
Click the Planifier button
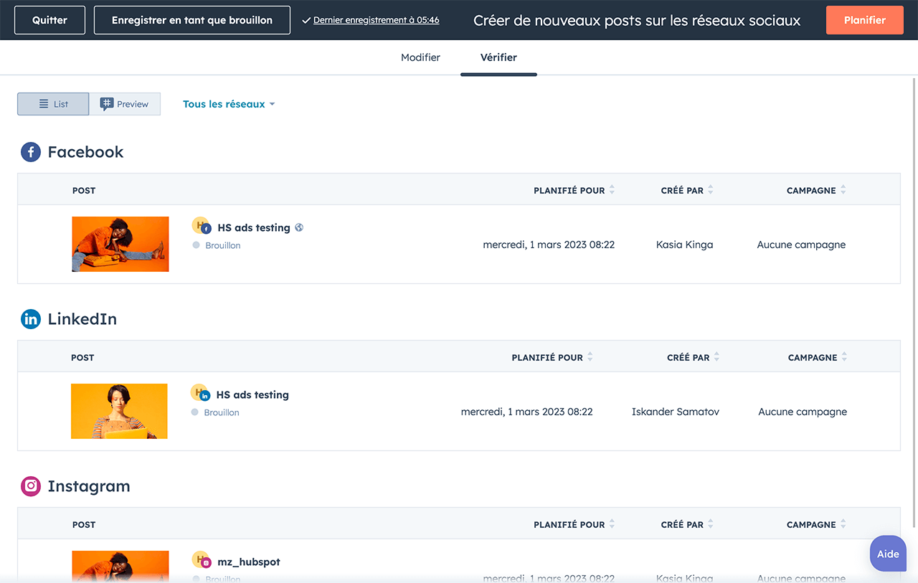coord(864,20)
